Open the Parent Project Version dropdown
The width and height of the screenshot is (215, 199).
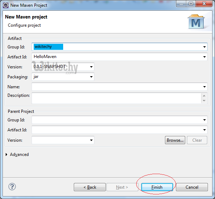(x=91, y=140)
